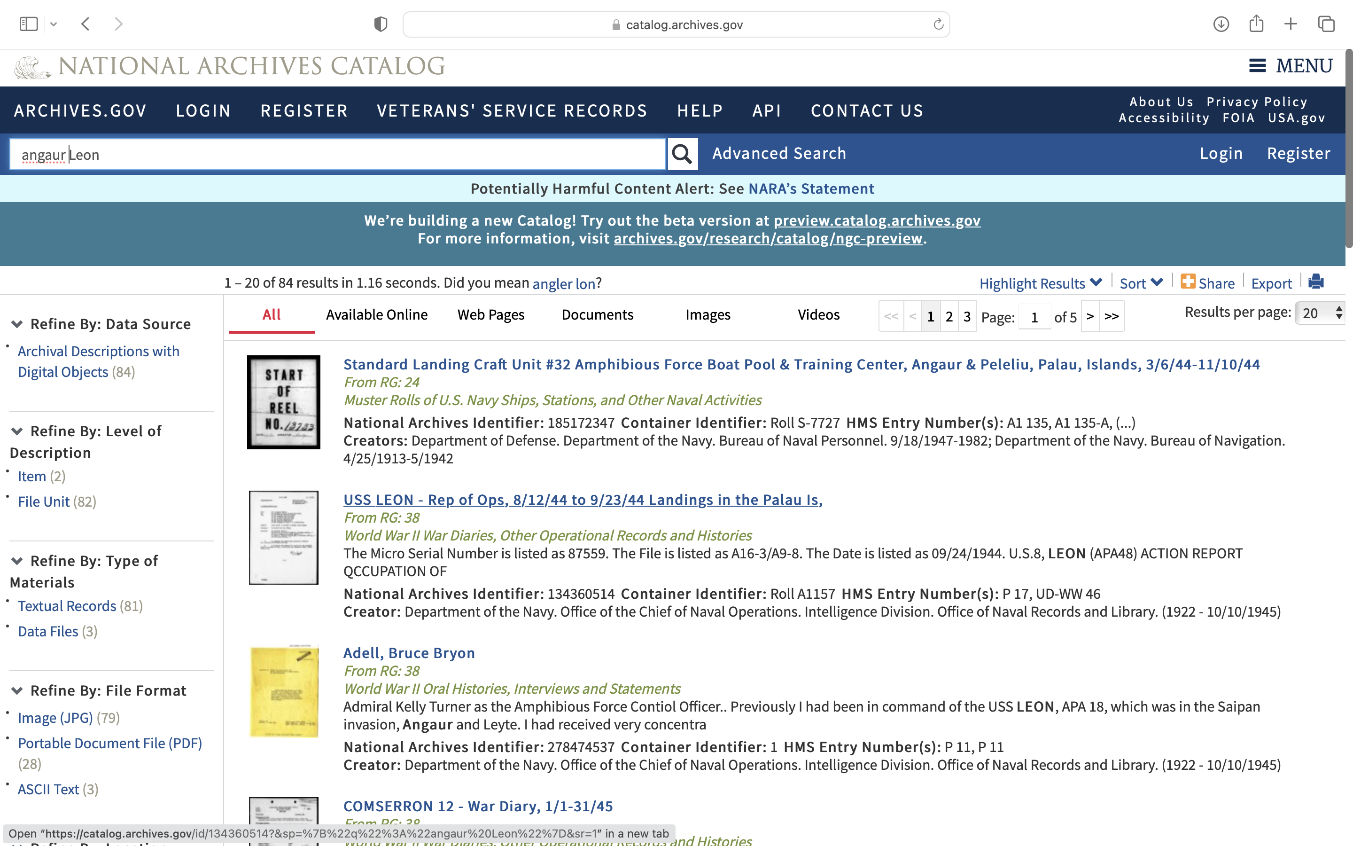This screenshot has width=1353, height=846.
Task: Go to the last results page
Action: tap(1112, 316)
